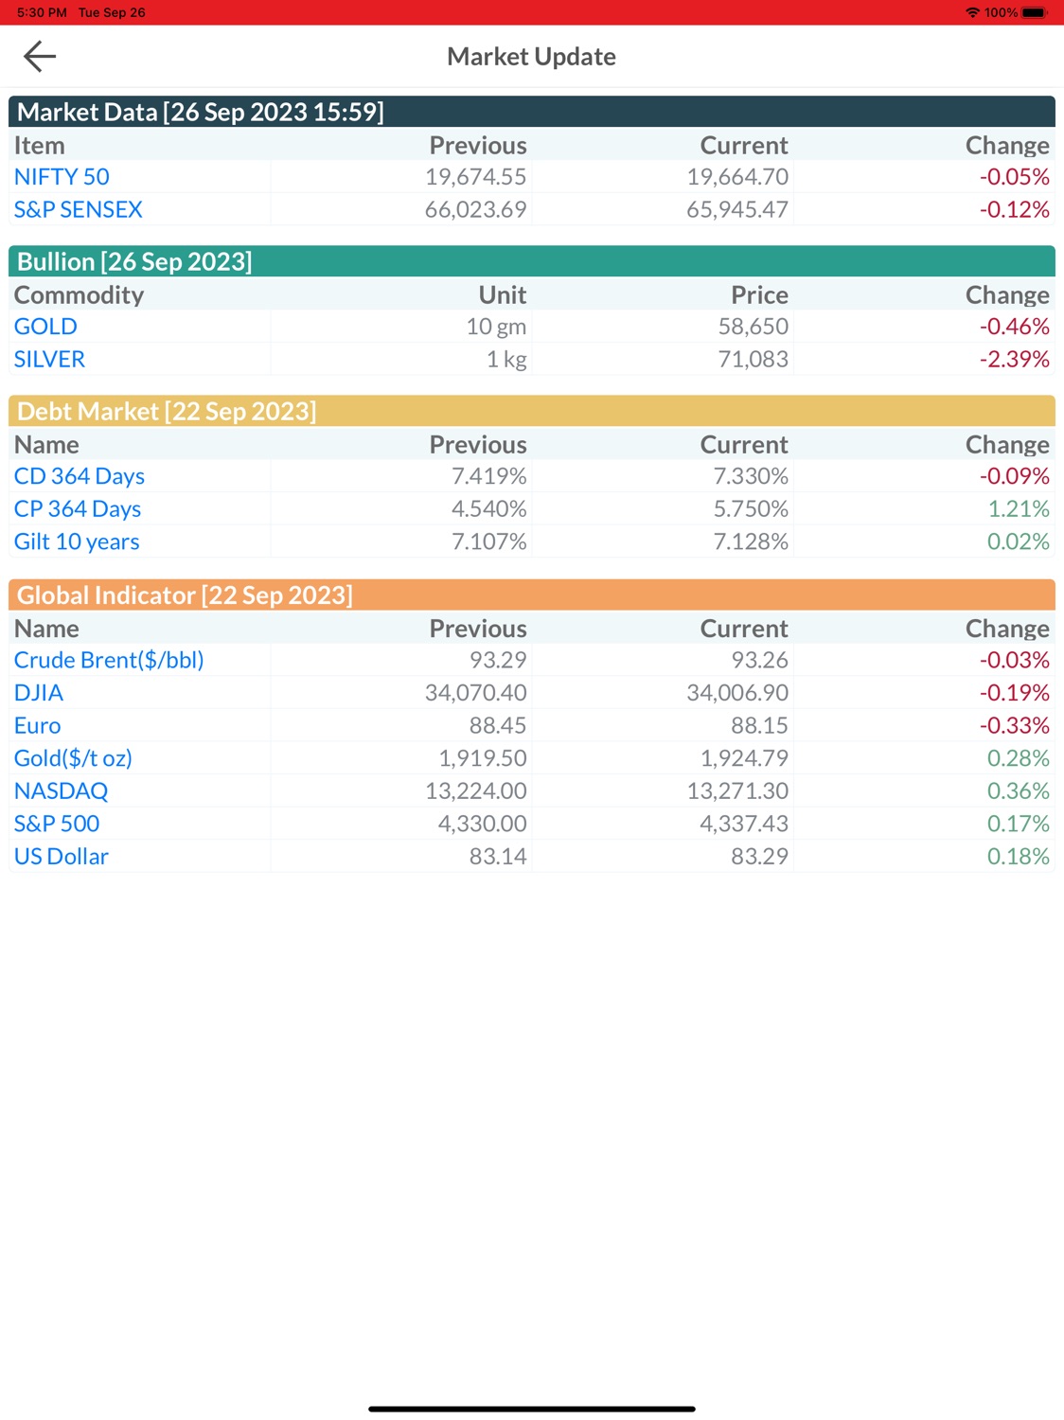Open CP 364 Days details
Image resolution: width=1064 pixels, height=1420 pixels.
coord(78,509)
